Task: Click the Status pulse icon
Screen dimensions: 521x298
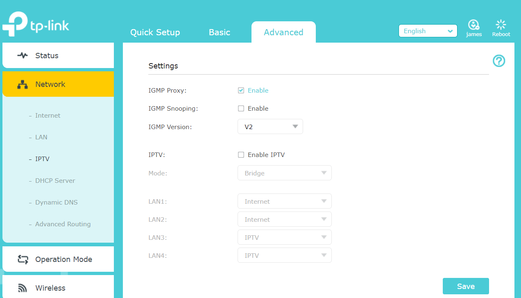Action: [23, 55]
